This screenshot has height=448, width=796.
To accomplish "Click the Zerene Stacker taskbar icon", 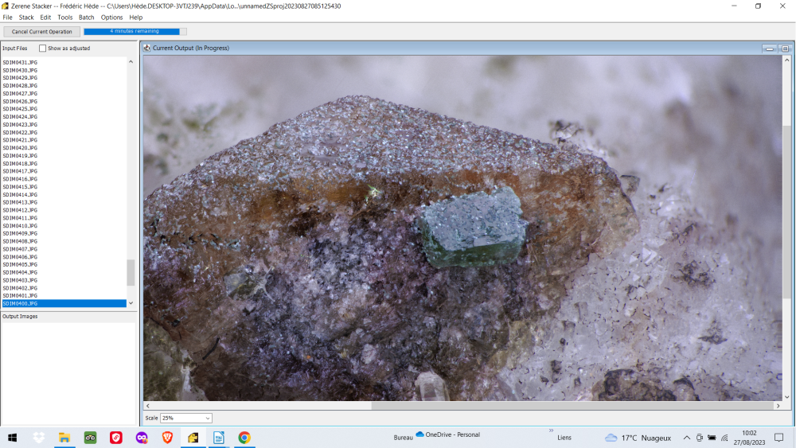I will pos(193,438).
